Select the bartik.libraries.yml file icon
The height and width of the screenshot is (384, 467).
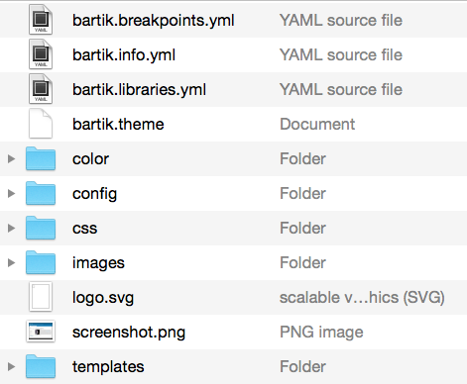coord(41,89)
